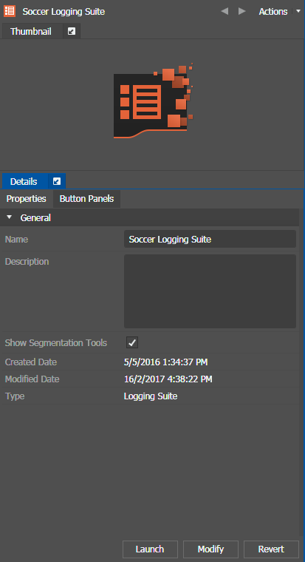Click the Revert button
Screen dimensions: 305x562
click(x=271, y=549)
